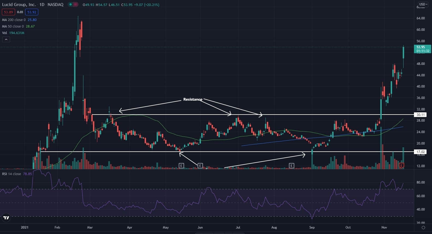This screenshot has width=432, height=234.
Task: Select the MA 50 close indicator legend
Action: pyautogui.click(x=13, y=26)
